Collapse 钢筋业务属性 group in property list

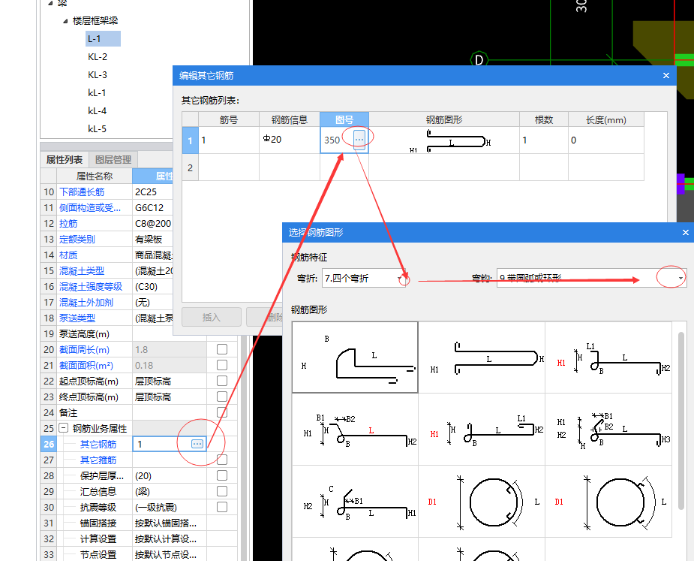coord(63,428)
